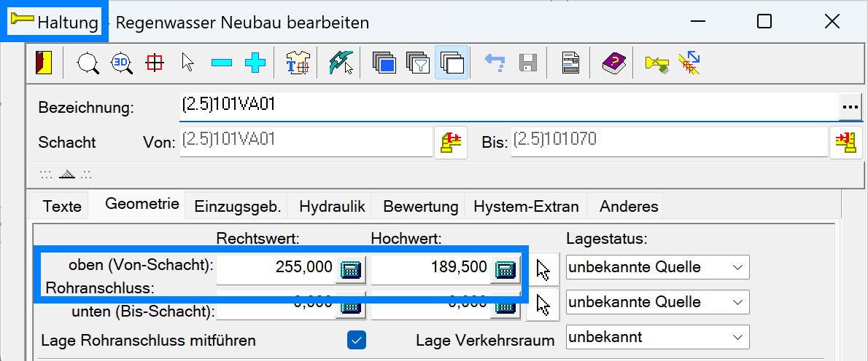Click the document report icon
The height and width of the screenshot is (361, 868).
[x=570, y=63]
